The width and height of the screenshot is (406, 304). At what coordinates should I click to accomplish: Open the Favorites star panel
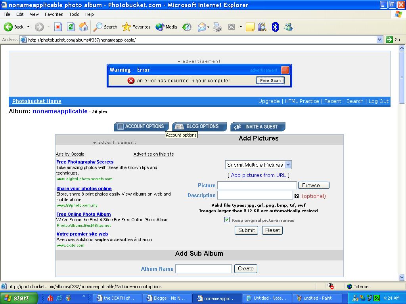(136, 27)
